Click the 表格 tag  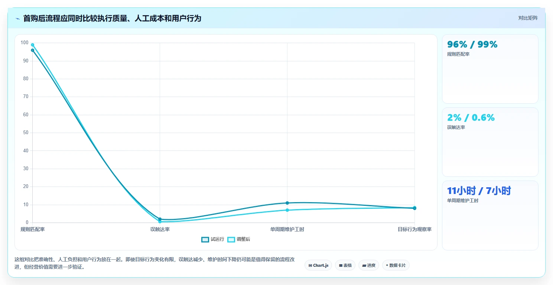click(x=345, y=265)
